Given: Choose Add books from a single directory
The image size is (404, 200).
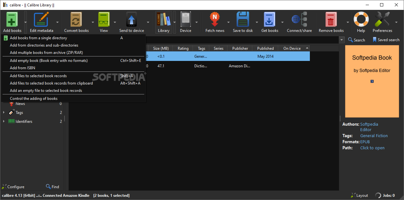Looking at the screenshot, I should click(x=73, y=38).
